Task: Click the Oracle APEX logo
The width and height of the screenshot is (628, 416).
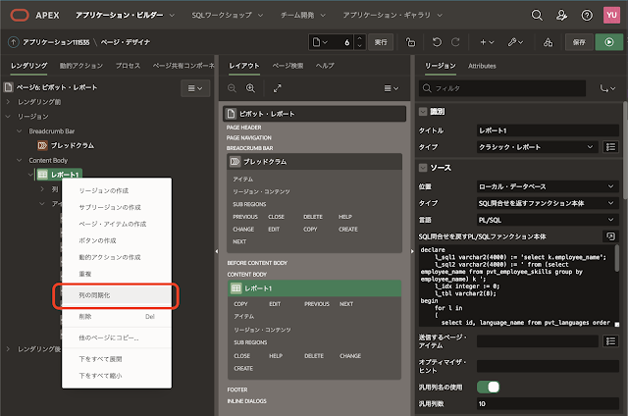Action: (20, 16)
